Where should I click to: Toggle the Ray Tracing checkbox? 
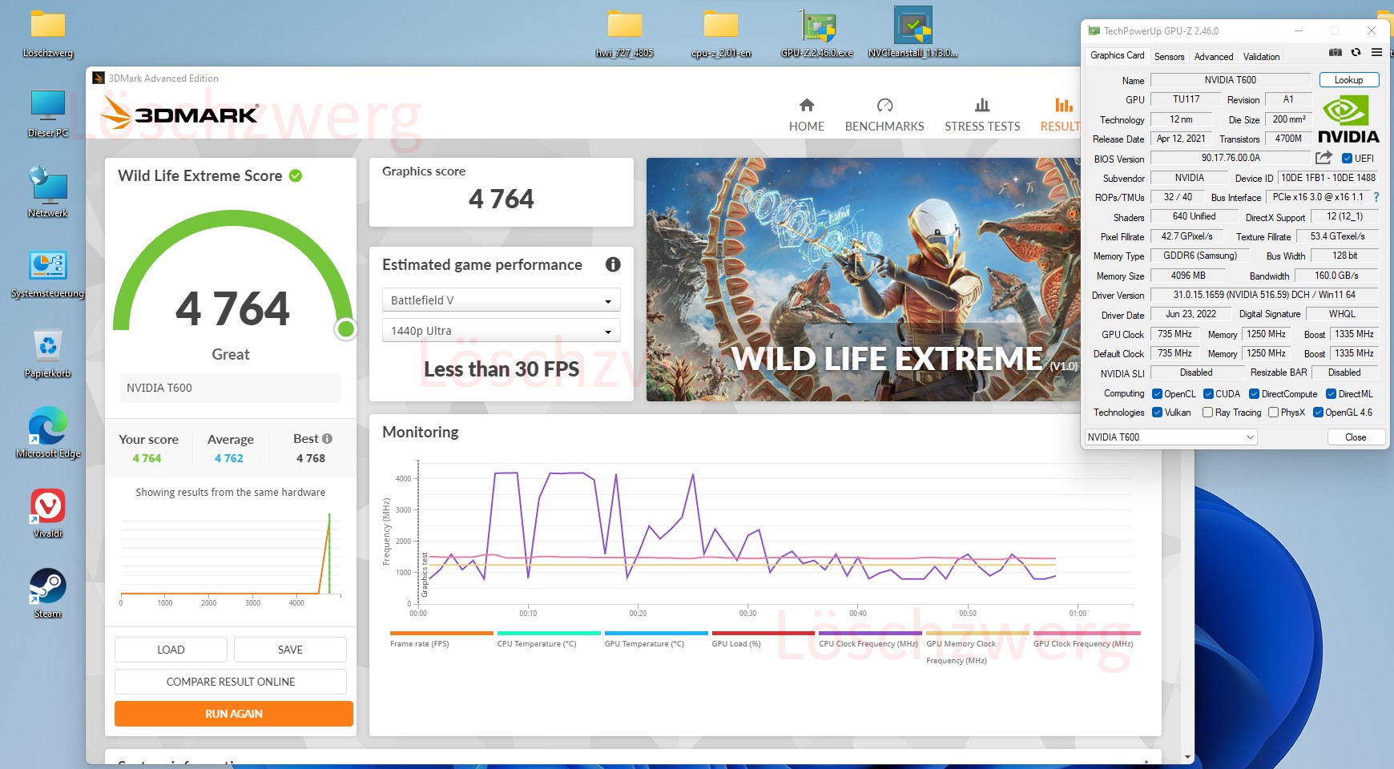tap(1207, 413)
